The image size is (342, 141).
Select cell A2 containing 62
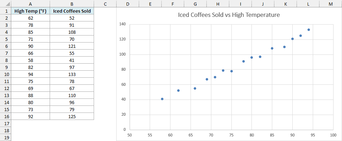coord(30,18)
